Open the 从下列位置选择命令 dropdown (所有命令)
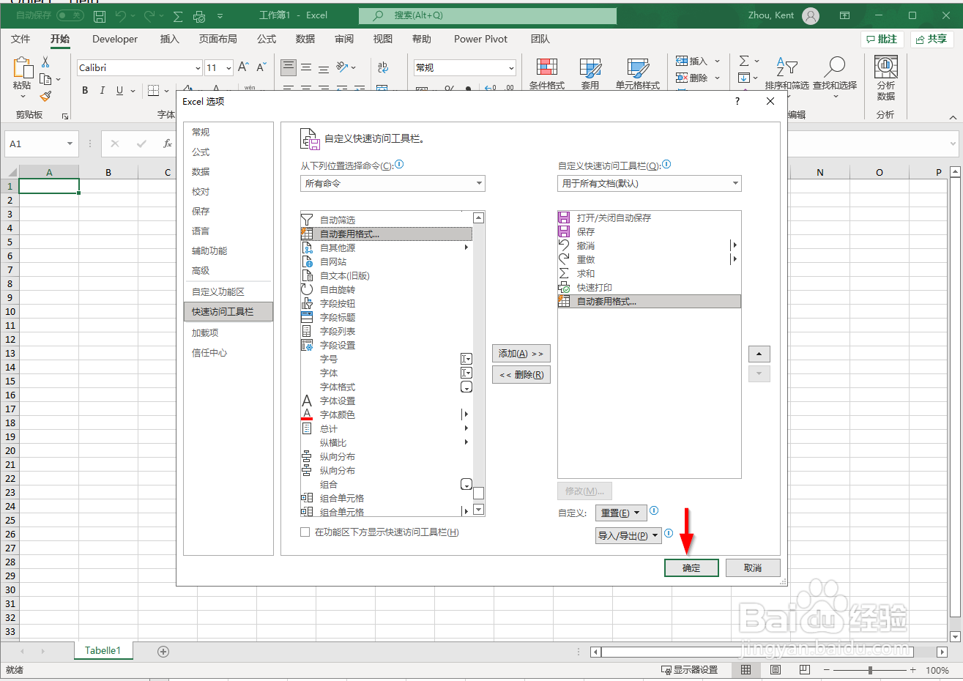 [x=393, y=183]
